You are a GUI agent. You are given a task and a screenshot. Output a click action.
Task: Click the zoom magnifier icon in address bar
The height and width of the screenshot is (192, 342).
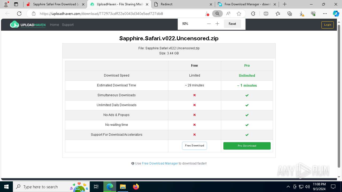pos(217,14)
